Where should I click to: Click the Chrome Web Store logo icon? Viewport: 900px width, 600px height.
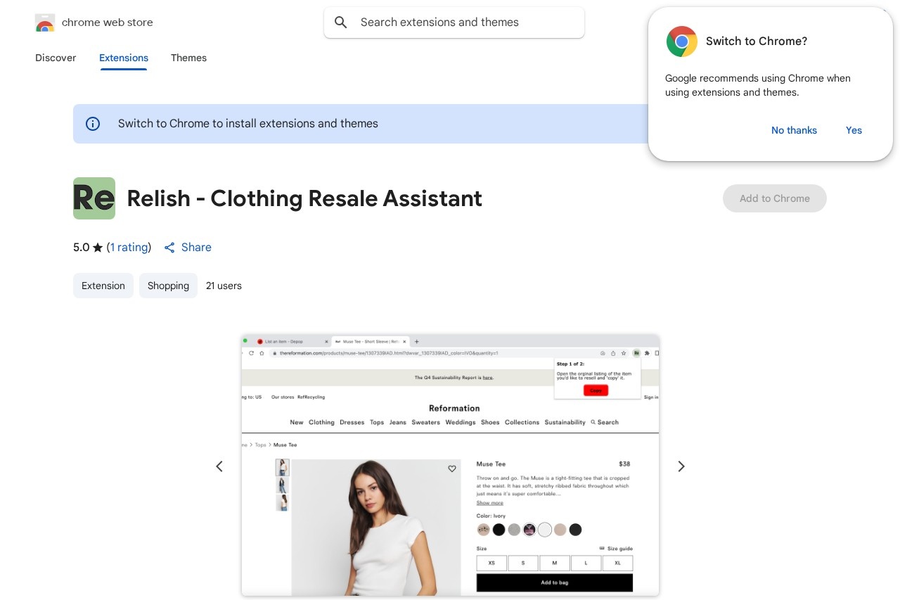[x=45, y=23]
